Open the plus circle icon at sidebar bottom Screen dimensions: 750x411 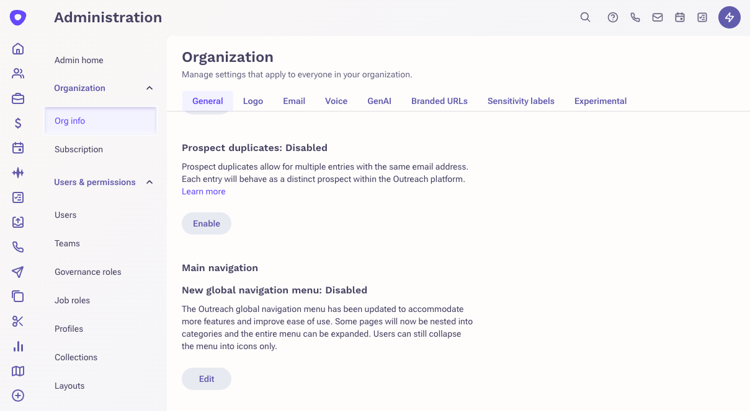[x=17, y=396]
